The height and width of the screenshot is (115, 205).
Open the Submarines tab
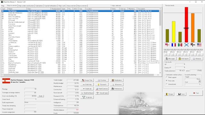[x=39, y=6]
